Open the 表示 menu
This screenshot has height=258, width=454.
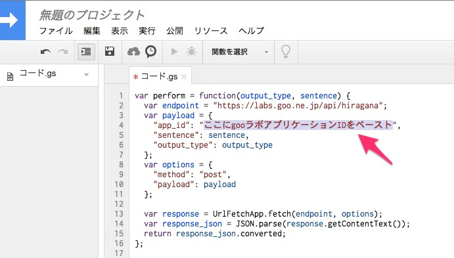pyautogui.click(x=120, y=31)
